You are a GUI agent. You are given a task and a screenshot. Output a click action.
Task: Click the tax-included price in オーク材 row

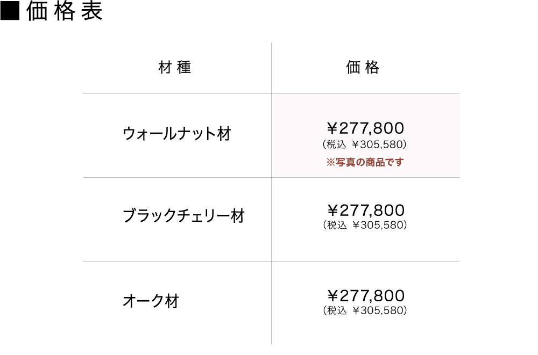coord(365,310)
